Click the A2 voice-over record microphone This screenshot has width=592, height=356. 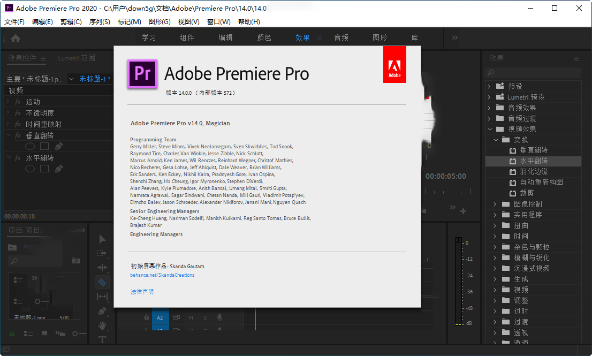[x=219, y=318]
